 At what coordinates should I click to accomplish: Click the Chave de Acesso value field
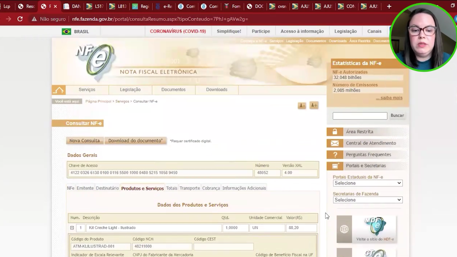pyautogui.click(x=161, y=173)
